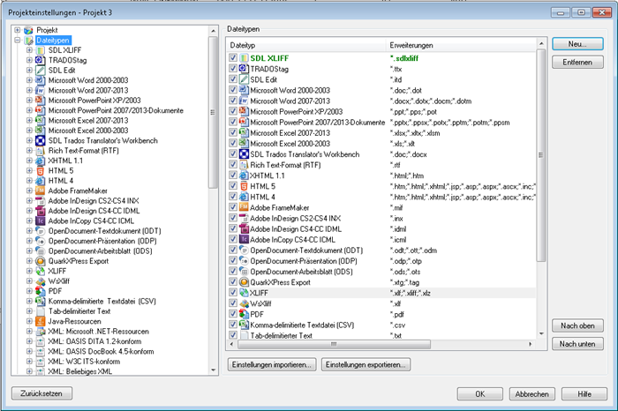Click Adobe InCopy CS4-CC ICML list icon
This screenshot has height=411, width=618.
pos(245,239)
